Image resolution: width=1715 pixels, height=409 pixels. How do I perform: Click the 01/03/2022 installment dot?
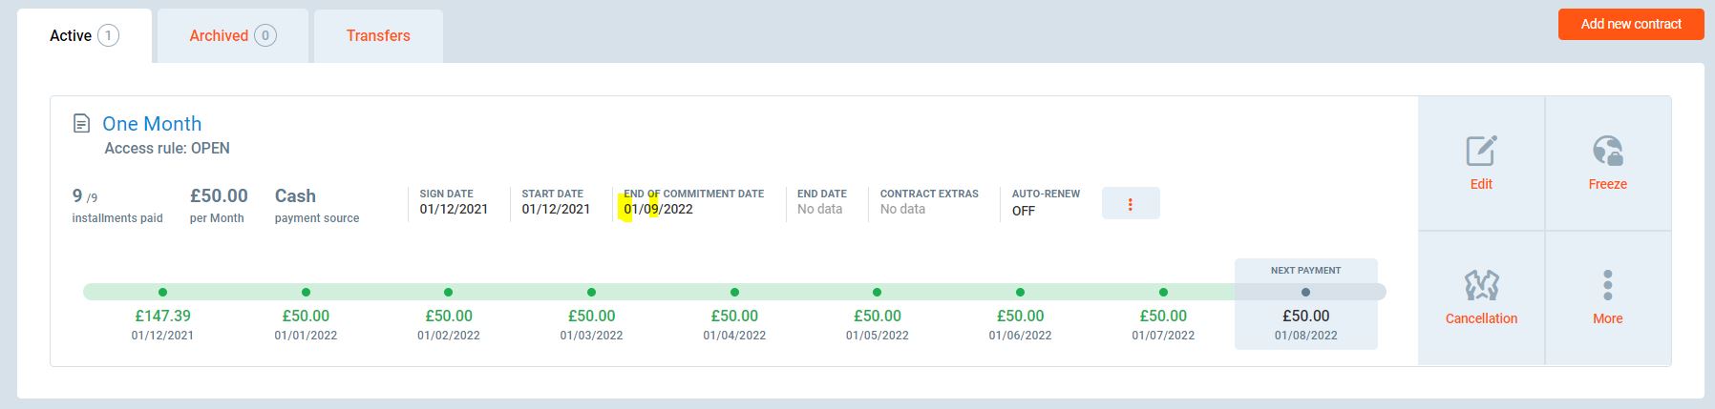click(x=591, y=292)
